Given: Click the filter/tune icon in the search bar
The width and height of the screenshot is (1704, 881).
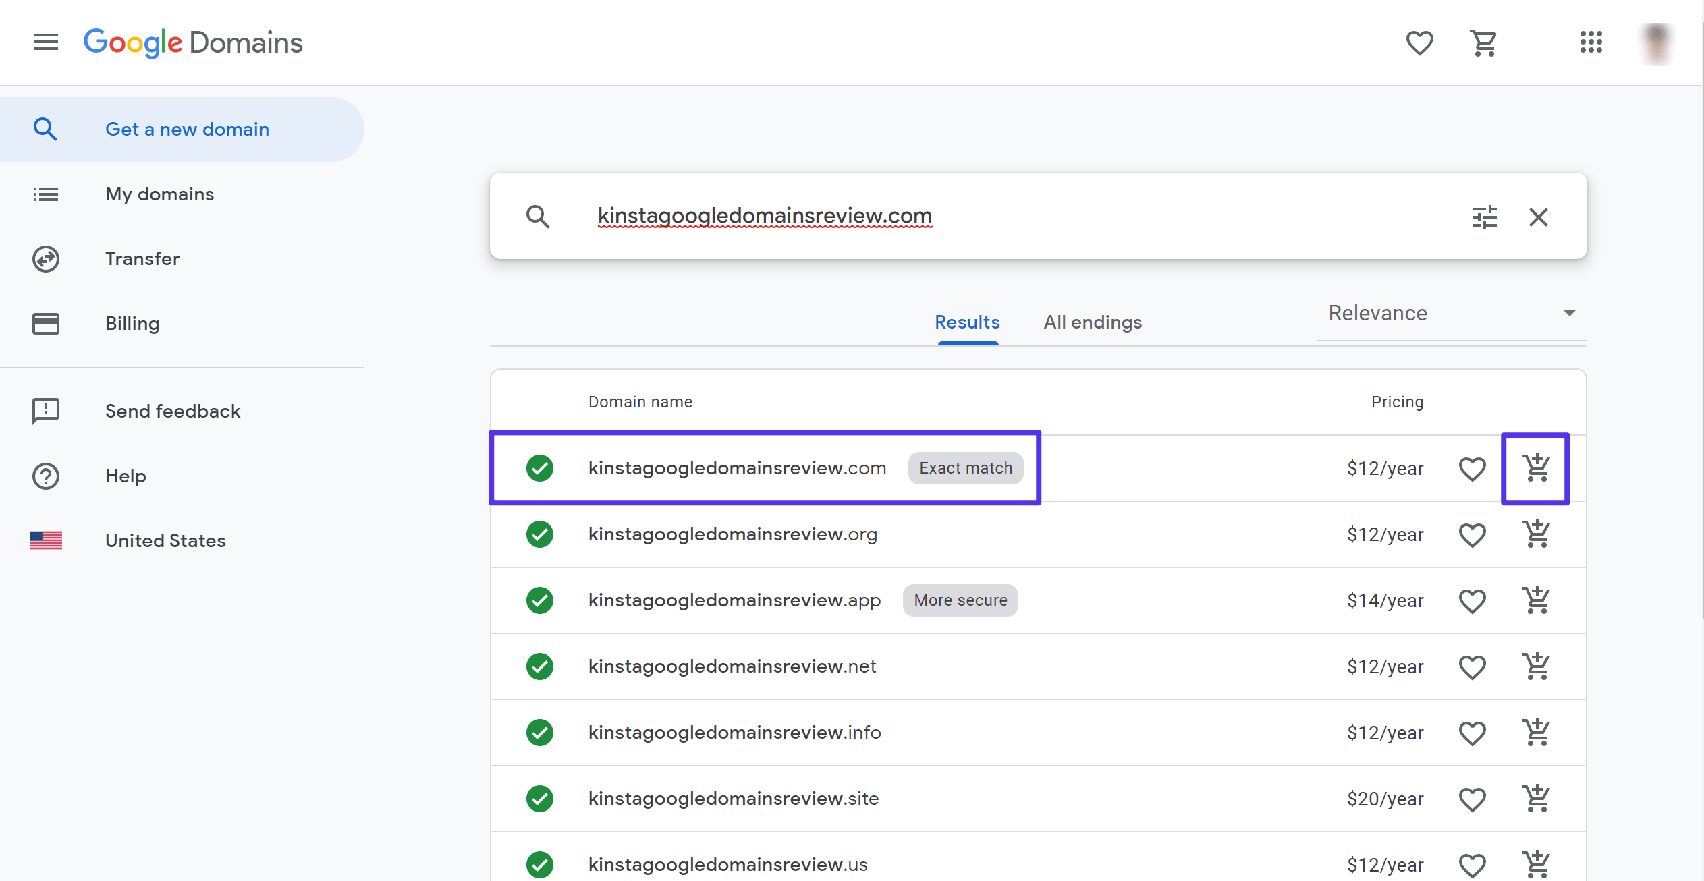Looking at the screenshot, I should click(x=1485, y=216).
